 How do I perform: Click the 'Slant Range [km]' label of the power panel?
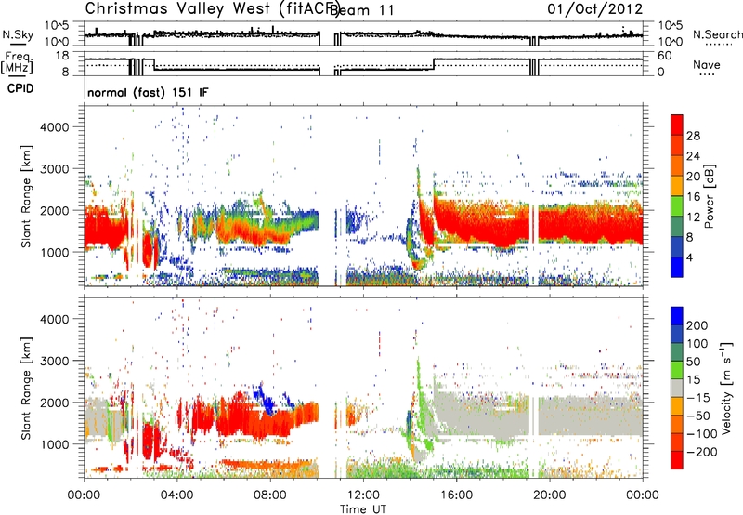tap(26, 196)
